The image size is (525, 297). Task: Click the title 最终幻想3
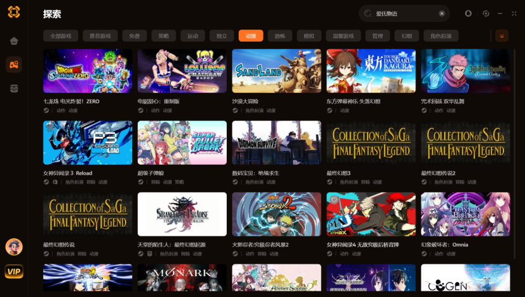(x=339, y=173)
